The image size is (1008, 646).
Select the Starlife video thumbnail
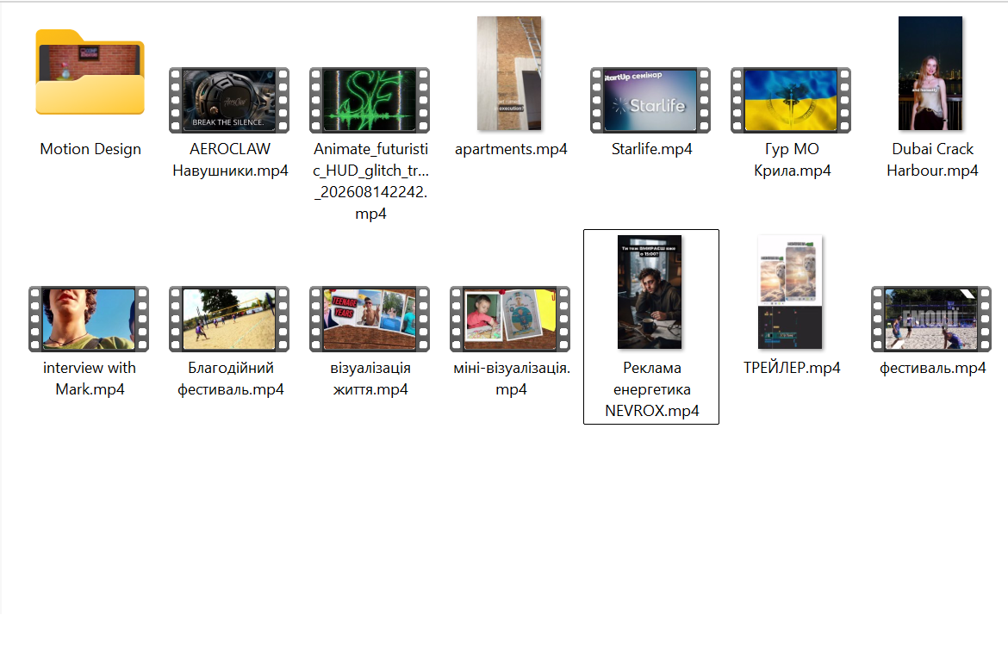pos(650,100)
